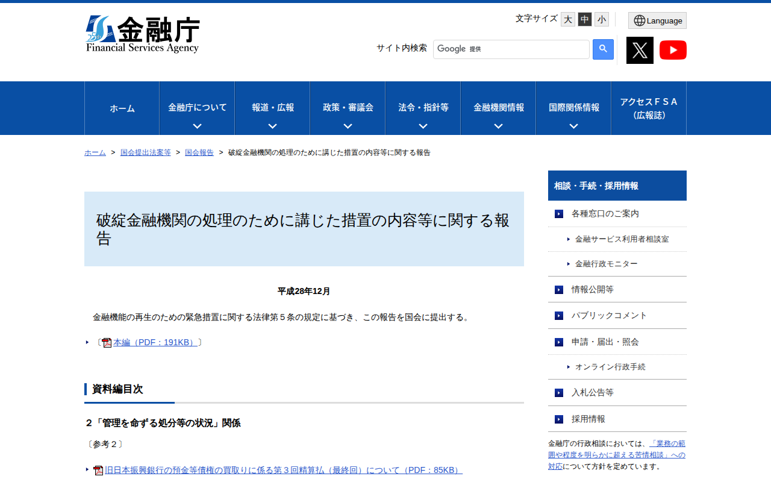Click arrow icon beside 各種窓口のご案内
Image resolution: width=771 pixels, height=482 pixels.
point(559,214)
